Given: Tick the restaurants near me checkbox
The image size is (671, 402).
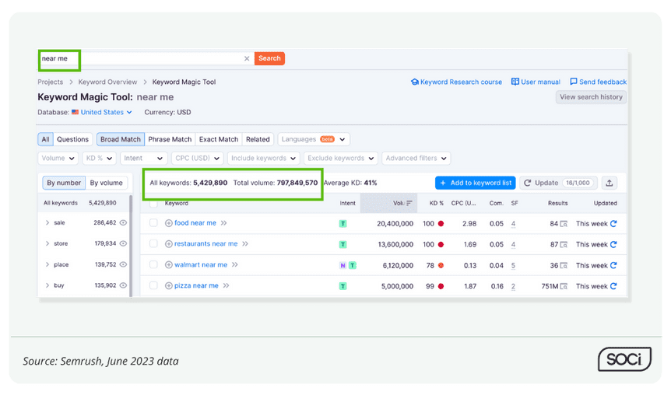Looking at the screenshot, I should point(153,244).
